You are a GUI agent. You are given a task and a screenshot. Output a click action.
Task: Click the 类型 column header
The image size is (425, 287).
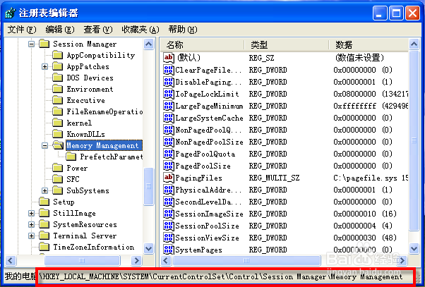tap(287, 44)
